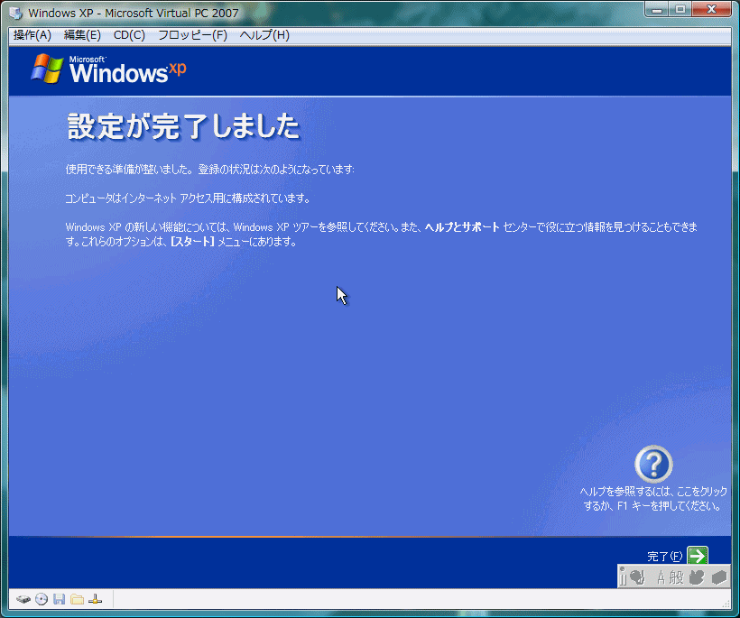The image size is (740, 618).
Task: Click the CD drive status bar icon
Action: point(42,599)
